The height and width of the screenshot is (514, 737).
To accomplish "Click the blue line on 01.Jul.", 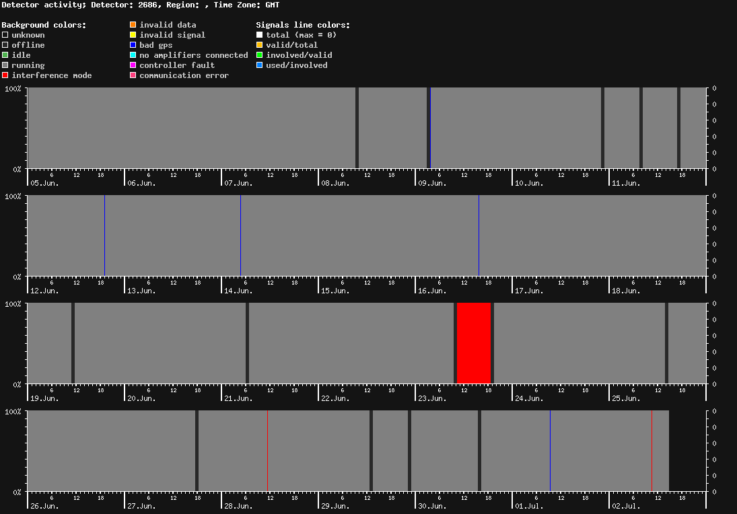I will coord(551,451).
